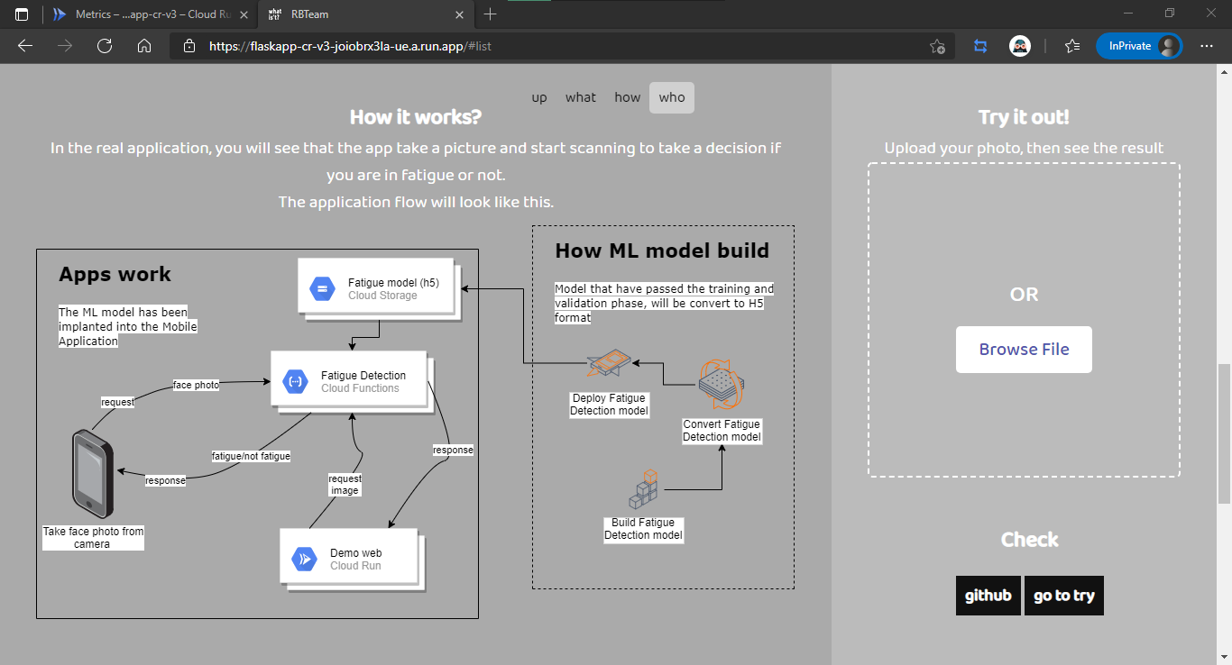Open a new browser tab
Image resolution: width=1232 pixels, height=665 pixels.
[490, 14]
